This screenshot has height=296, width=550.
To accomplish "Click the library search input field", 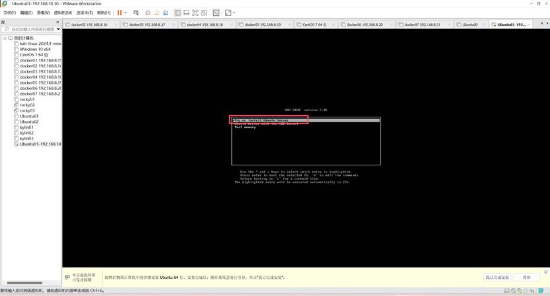I will pos(29,29).
